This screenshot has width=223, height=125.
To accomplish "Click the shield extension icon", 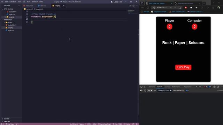I will tap(191, 8).
